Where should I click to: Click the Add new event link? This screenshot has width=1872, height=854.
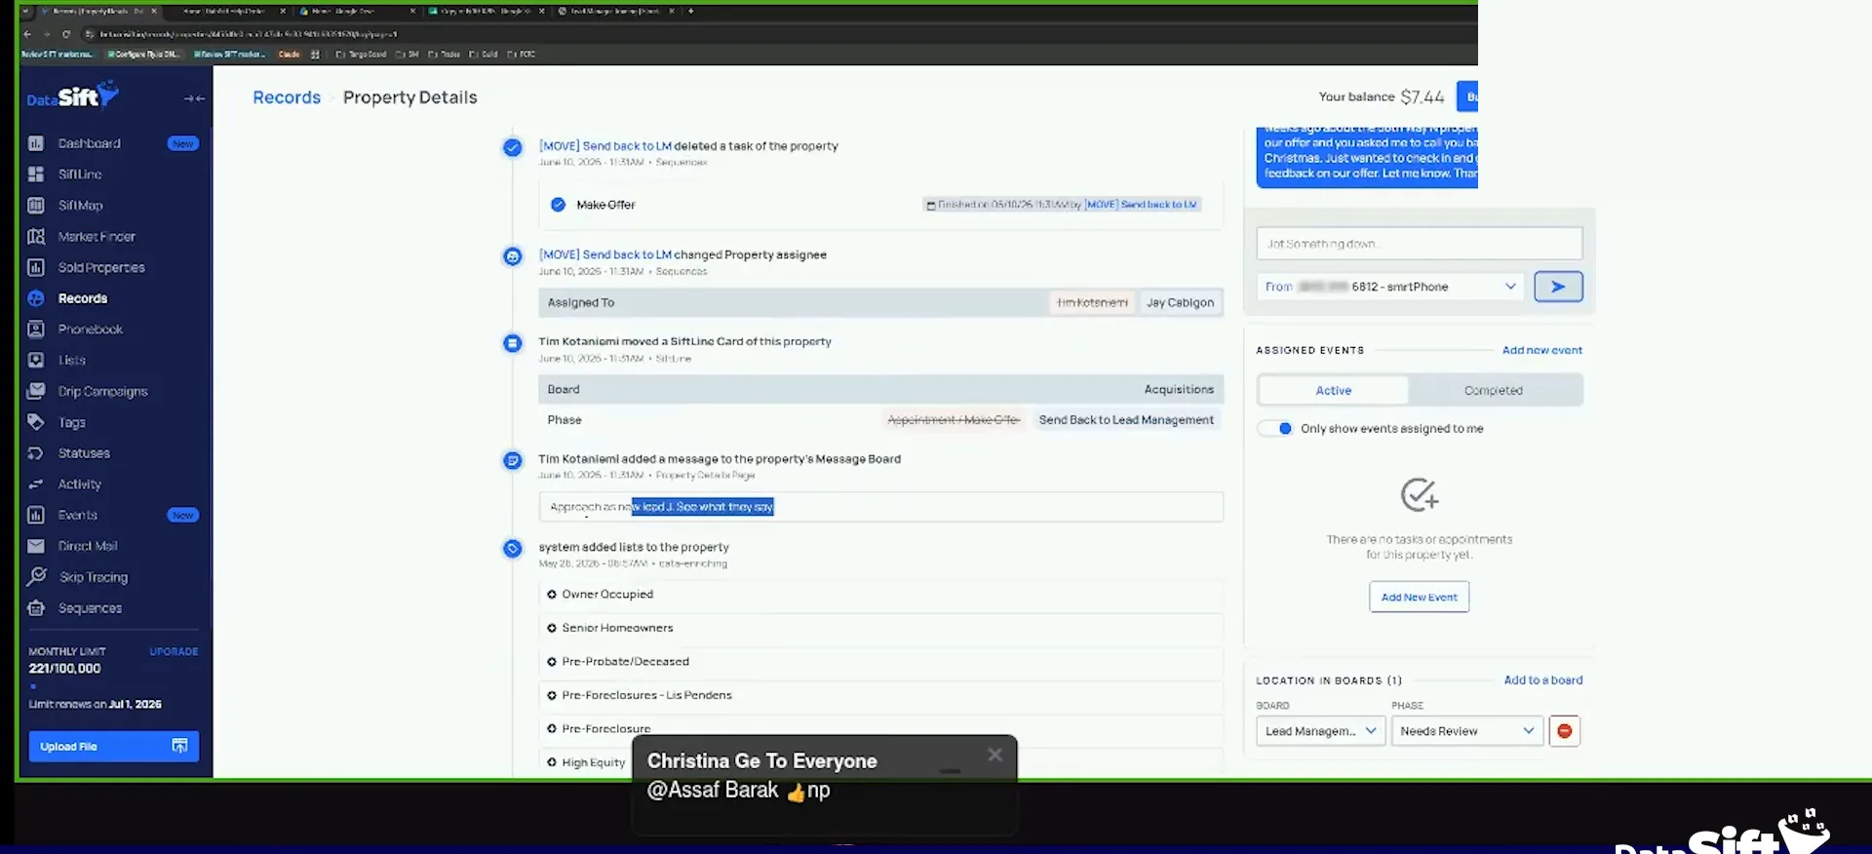tap(1541, 350)
